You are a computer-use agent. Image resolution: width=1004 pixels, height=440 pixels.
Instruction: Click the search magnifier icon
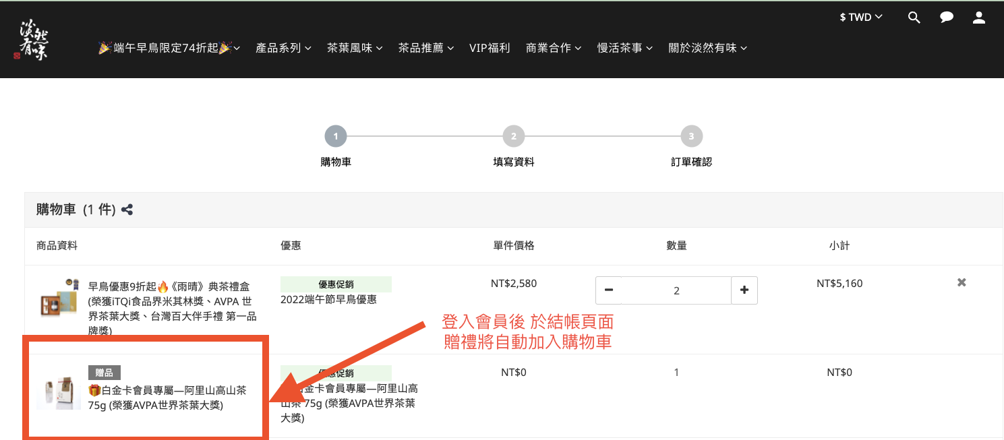pos(914,18)
